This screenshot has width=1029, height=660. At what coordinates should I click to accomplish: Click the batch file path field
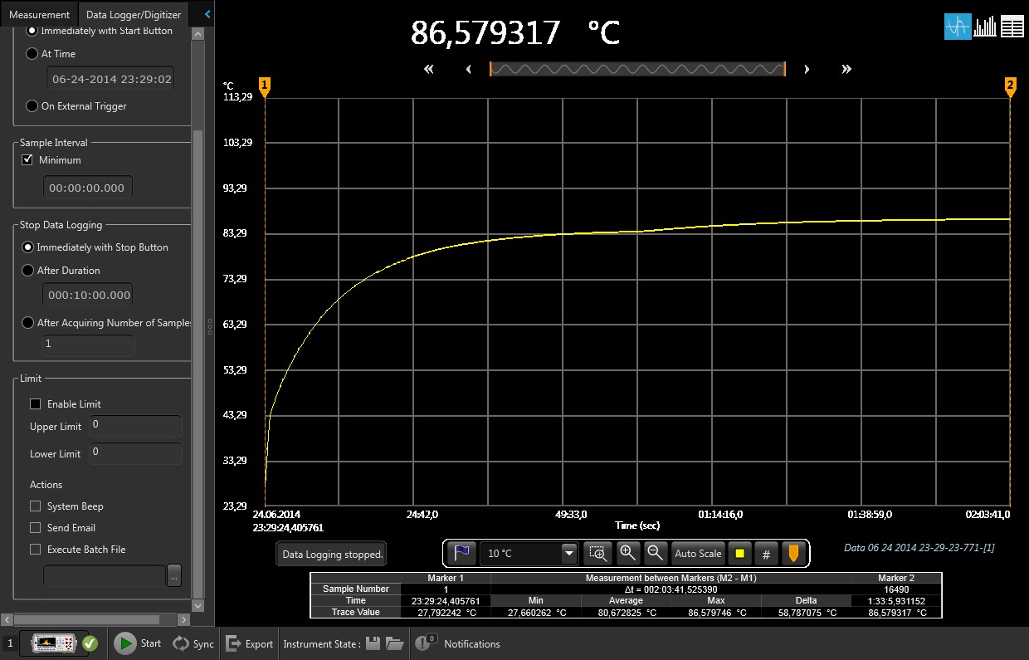(104, 575)
